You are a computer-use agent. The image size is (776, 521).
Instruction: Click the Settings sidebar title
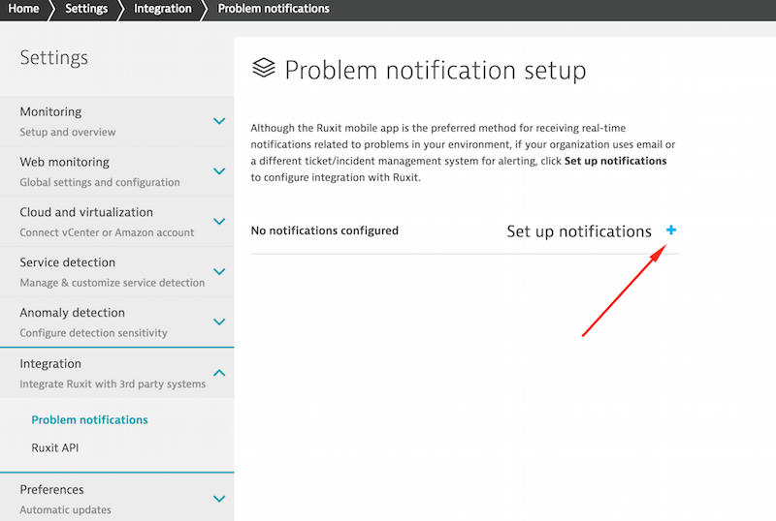point(54,58)
